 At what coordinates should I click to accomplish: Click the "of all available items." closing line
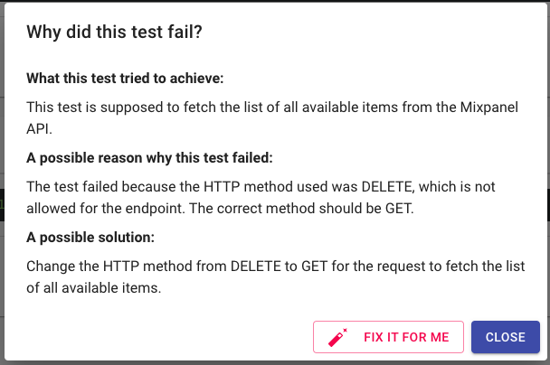point(93,289)
